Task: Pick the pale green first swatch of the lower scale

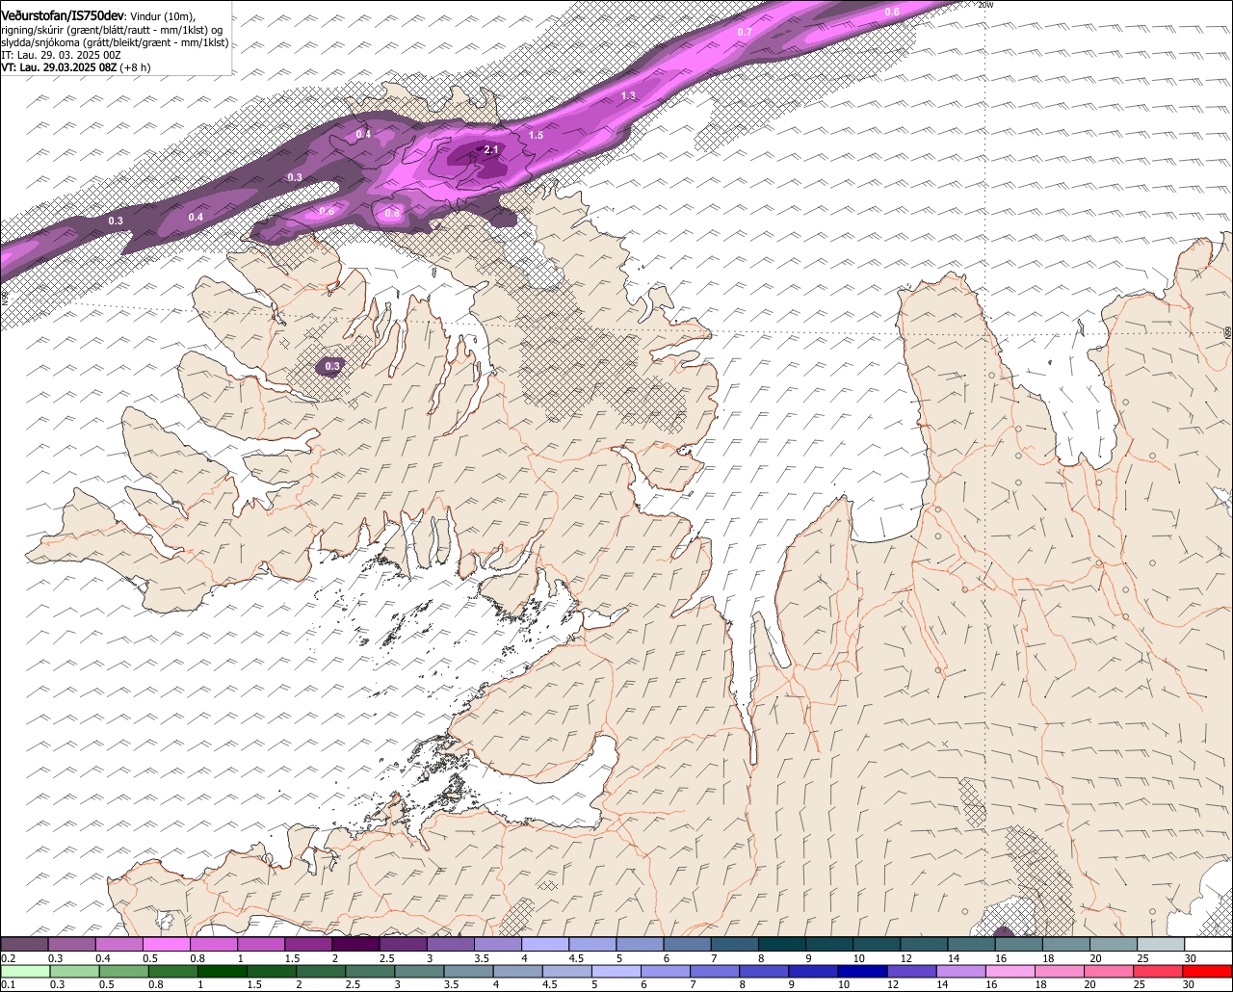Action: (24, 971)
